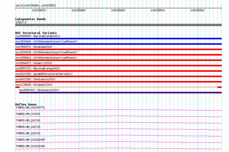Screen dimensions: 229x152
Task: Open the TXNRD1|NM_001261445 transcript label
Action: 30,140
